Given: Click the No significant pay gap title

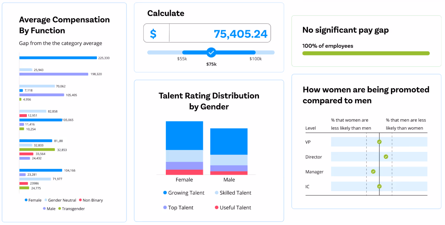Looking at the screenshot, I should click(x=345, y=30).
